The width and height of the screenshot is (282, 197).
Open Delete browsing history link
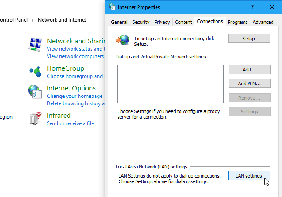click(75, 103)
